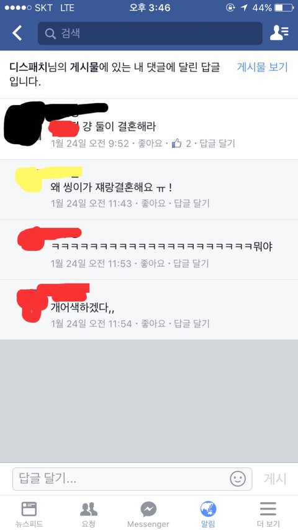Tap 답글 달기 under the 9:52 comment
This screenshot has width=298, height=530.
click(x=217, y=144)
